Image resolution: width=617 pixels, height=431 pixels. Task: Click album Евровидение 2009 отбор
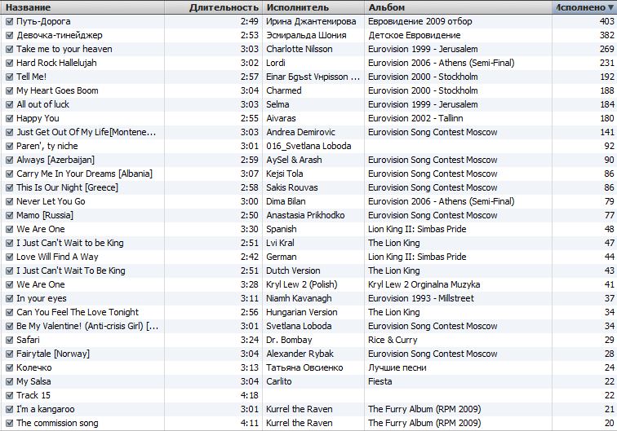point(420,22)
